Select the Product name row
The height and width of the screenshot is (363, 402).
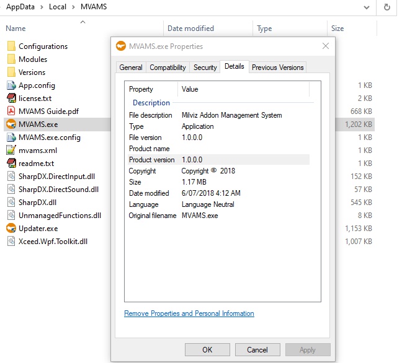click(x=219, y=149)
